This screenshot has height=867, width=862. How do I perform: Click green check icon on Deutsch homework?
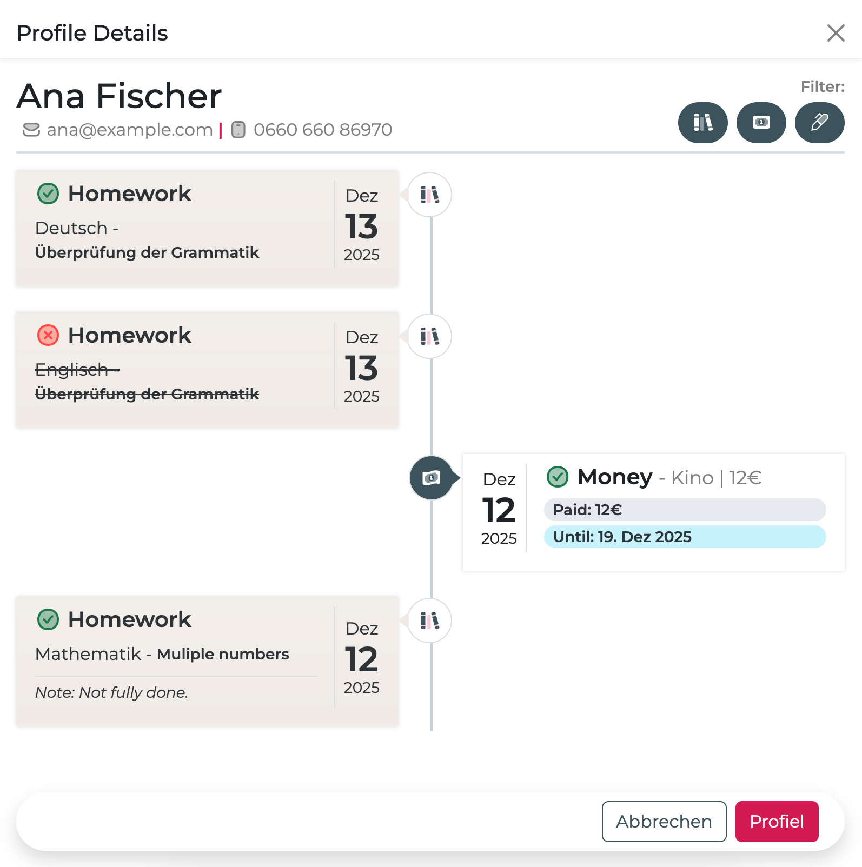48,194
